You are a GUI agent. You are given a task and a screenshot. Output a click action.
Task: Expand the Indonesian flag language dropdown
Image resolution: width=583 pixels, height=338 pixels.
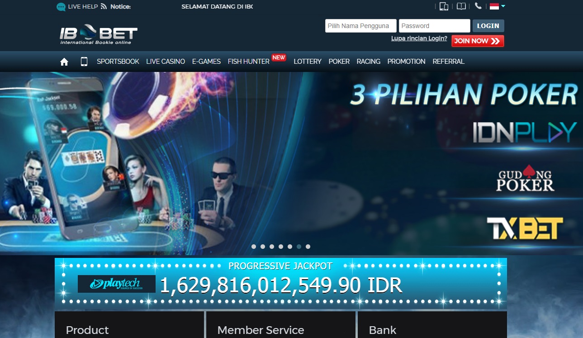click(x=498, y=6)
